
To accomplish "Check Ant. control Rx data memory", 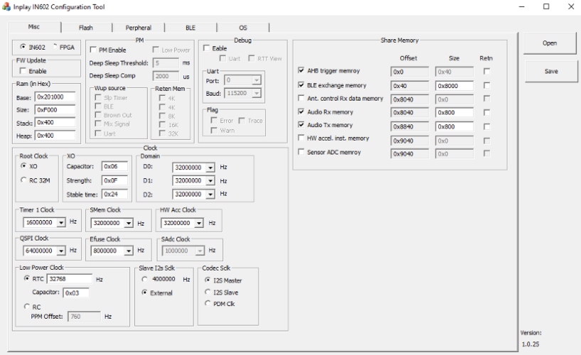I will (x=302, y=99).
